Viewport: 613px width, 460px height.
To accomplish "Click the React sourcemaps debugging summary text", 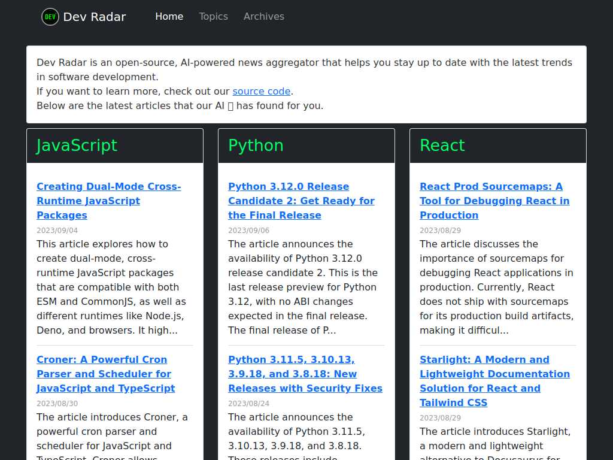I will (496, 287).
